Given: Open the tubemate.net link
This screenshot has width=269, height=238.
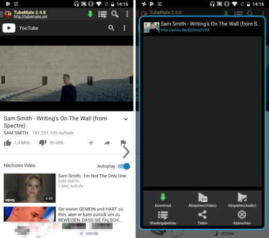Looking at the screenshot, I should 31,17.
